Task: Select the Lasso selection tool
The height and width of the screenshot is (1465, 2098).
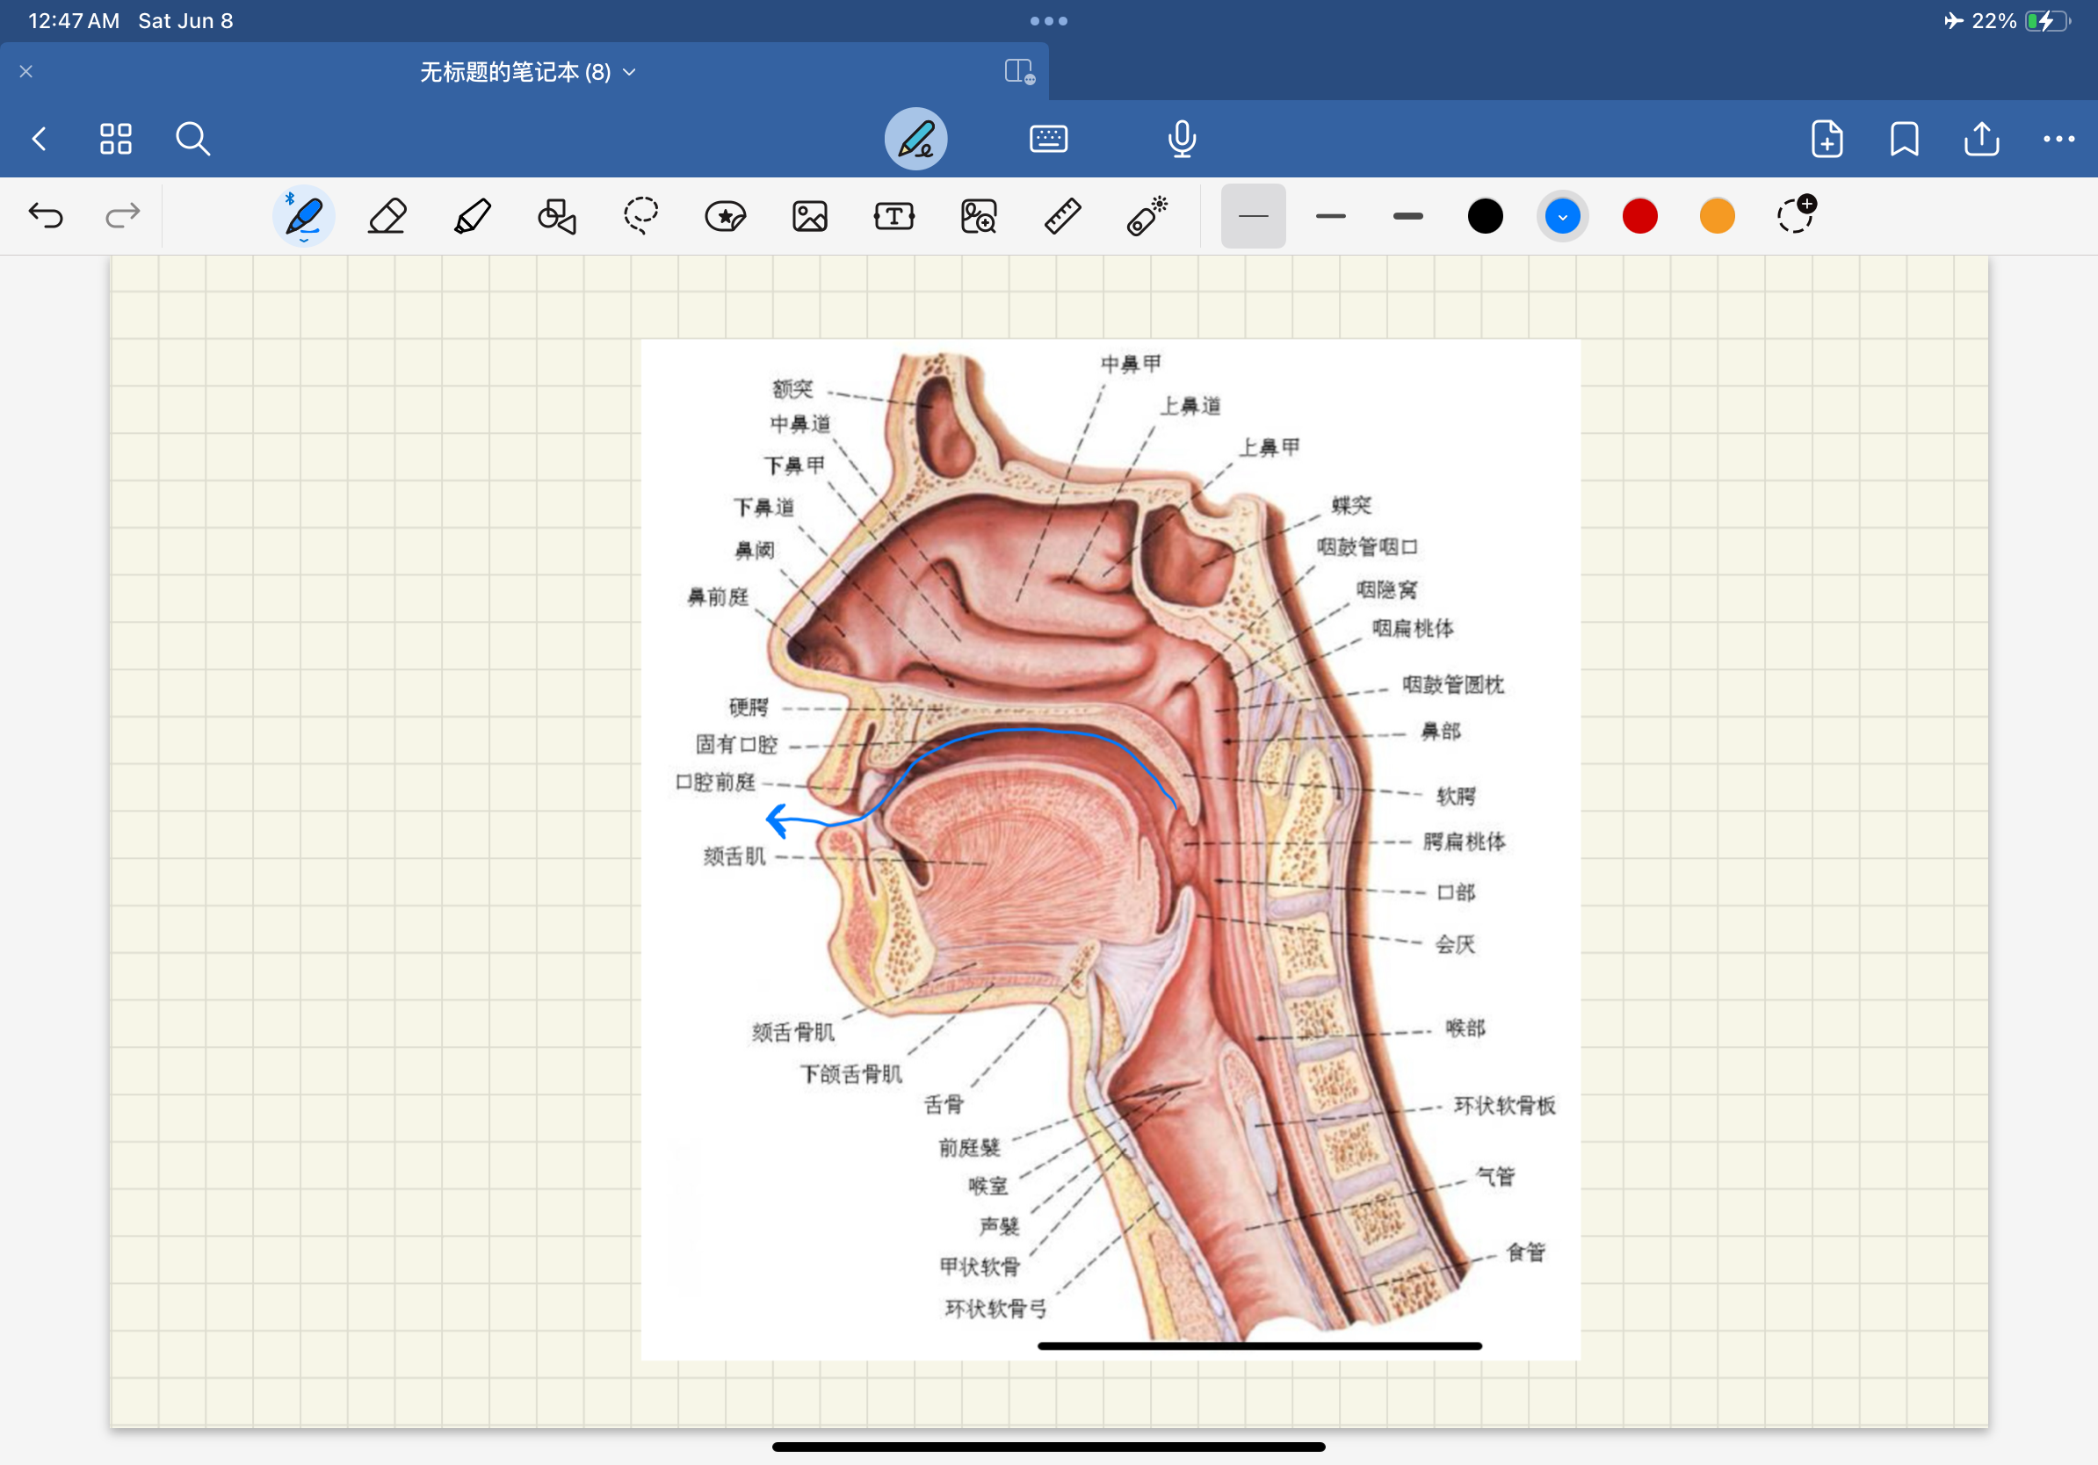Action: pyautogui.click(x=640, y=216)
